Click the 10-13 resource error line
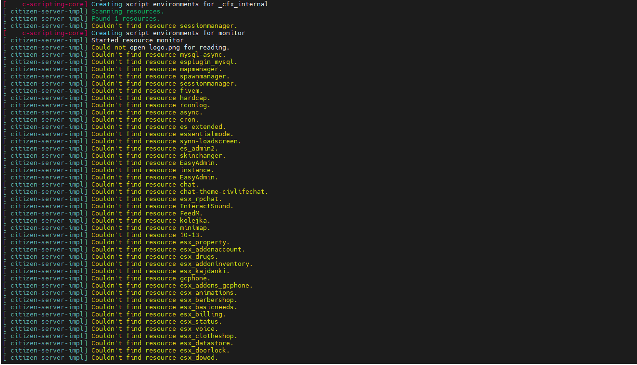The width and height of the screenshot is (637, 365). click(147, 235)
